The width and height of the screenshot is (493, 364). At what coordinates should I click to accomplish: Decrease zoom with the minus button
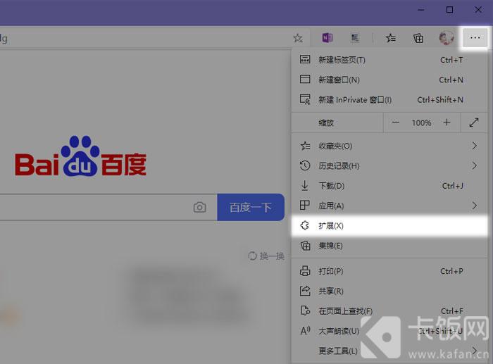click(396, 123)
